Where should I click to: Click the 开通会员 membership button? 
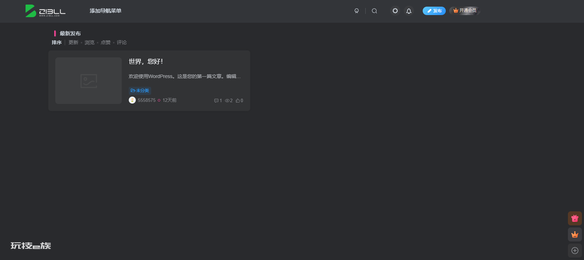pyautogui.click(x=465, y=10)
